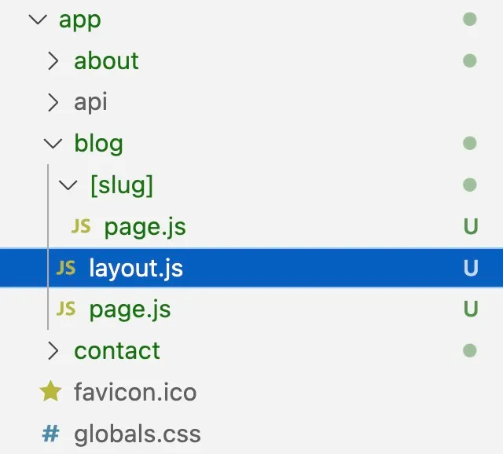Viewport: 503px width, 454px height.
Task: Click the git status dot of about folder
Action: click(470, 60)
